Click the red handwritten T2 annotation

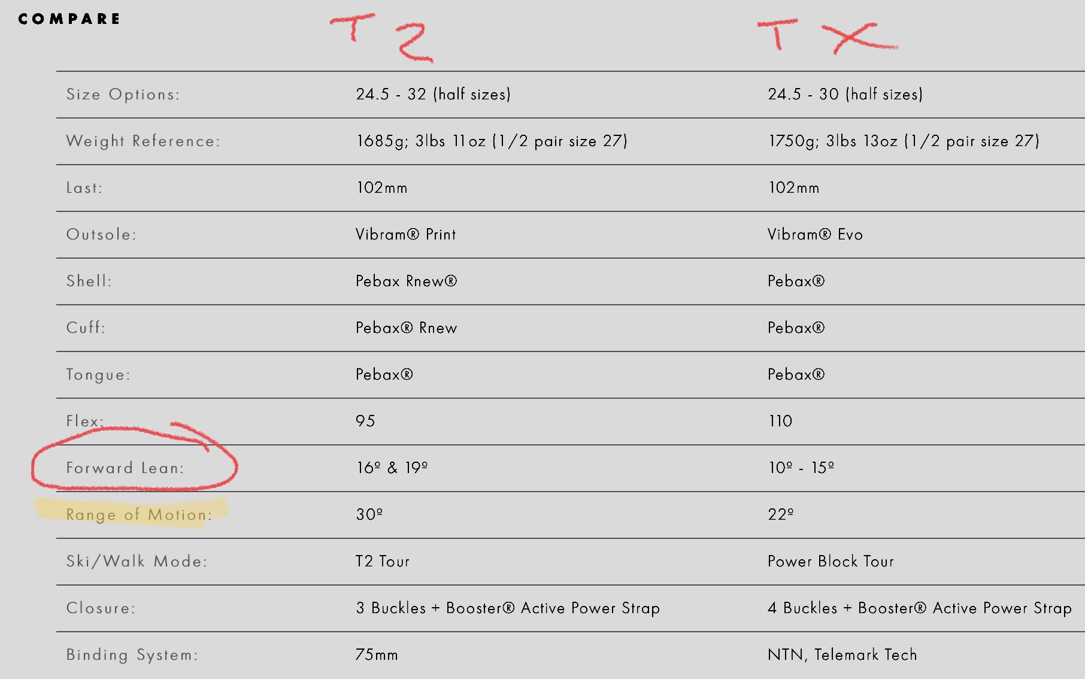(x=381, y=38)
